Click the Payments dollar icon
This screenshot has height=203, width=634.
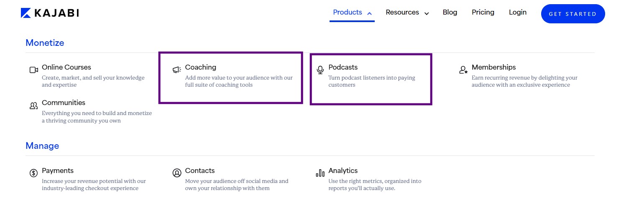(34, 173)
